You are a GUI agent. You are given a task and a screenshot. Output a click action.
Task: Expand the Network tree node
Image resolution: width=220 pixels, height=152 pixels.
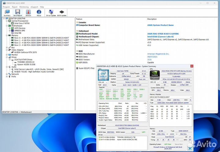pos(7,74)
